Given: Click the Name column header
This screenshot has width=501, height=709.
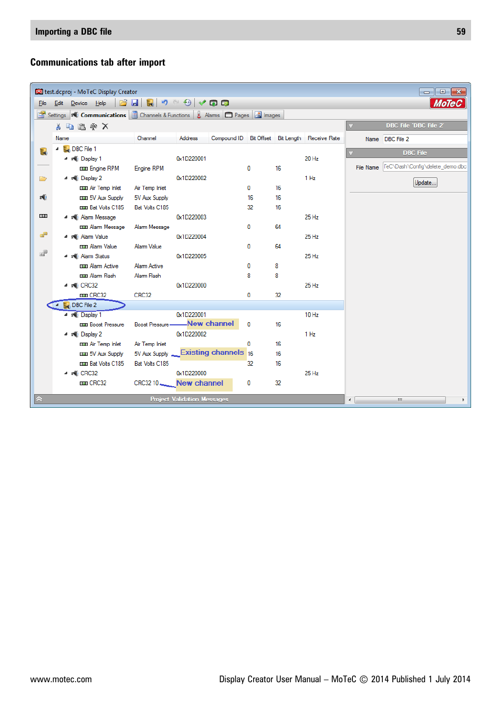Looking at the screenshot, I should pos(93,139).
